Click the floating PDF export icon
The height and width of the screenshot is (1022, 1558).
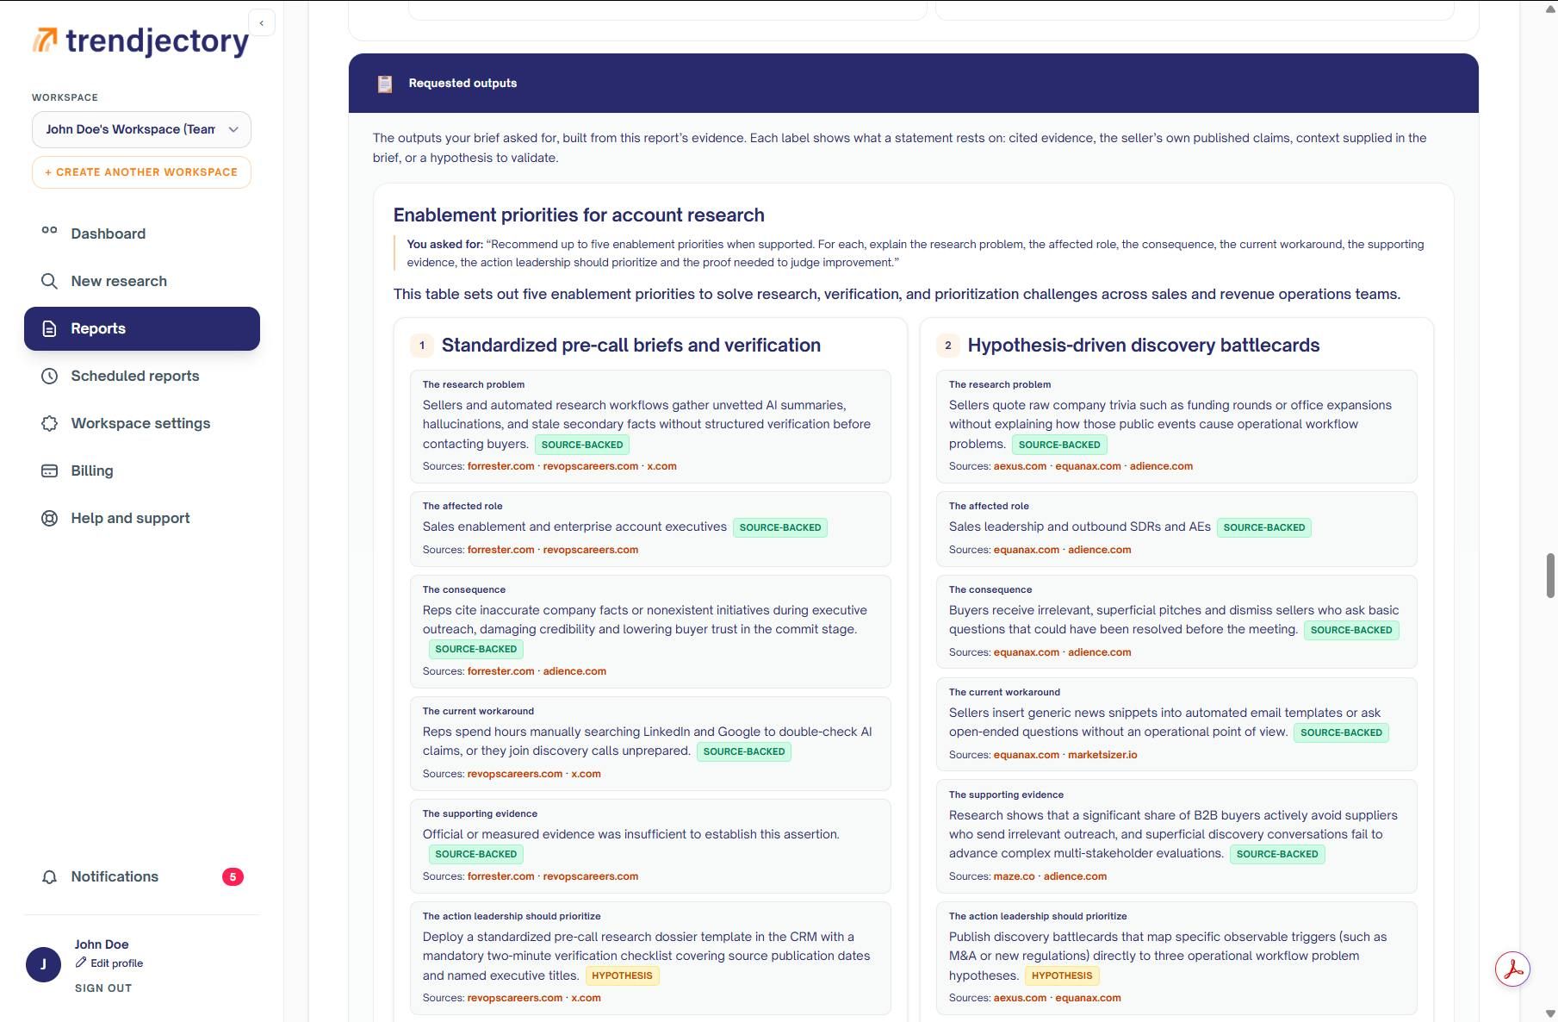click(1512, 969)
